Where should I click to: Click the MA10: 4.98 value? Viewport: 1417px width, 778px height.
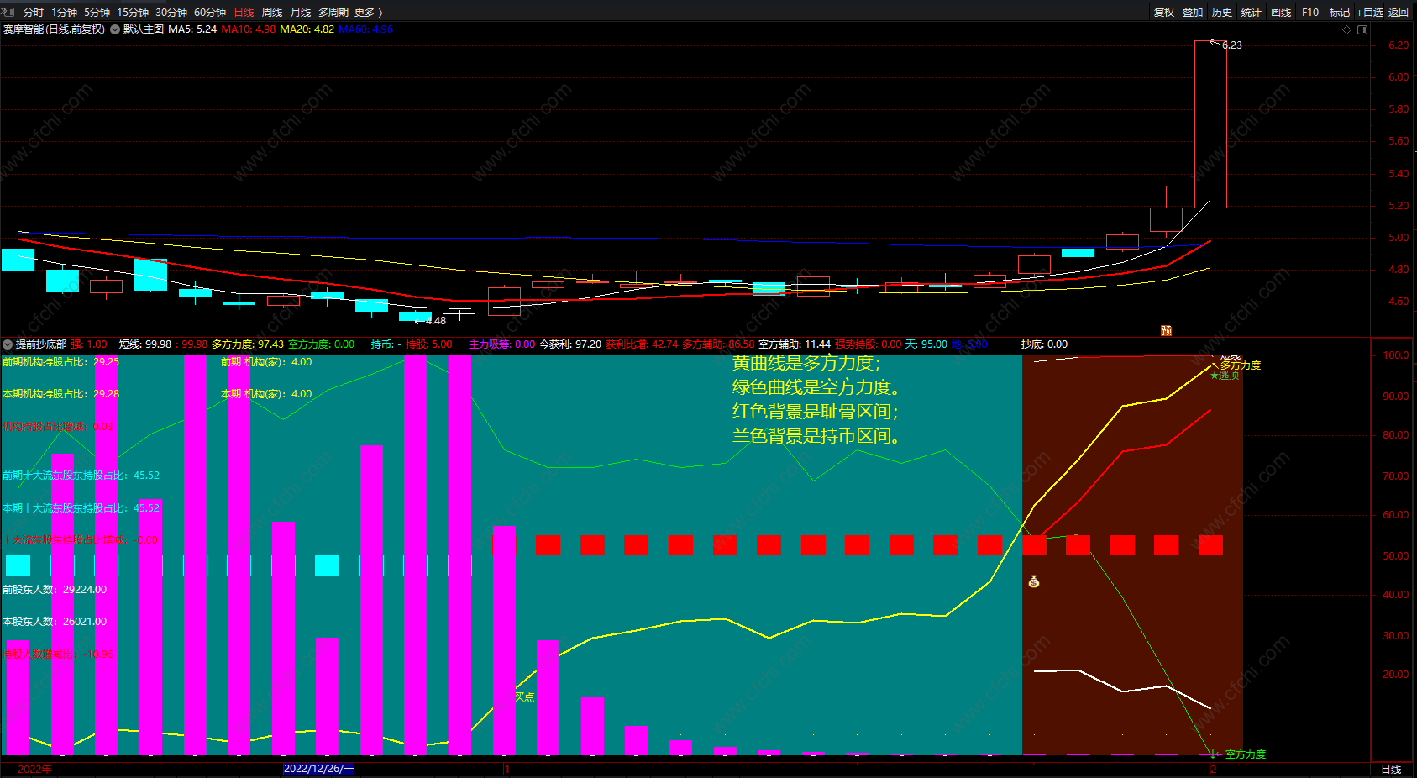[249, 29]
